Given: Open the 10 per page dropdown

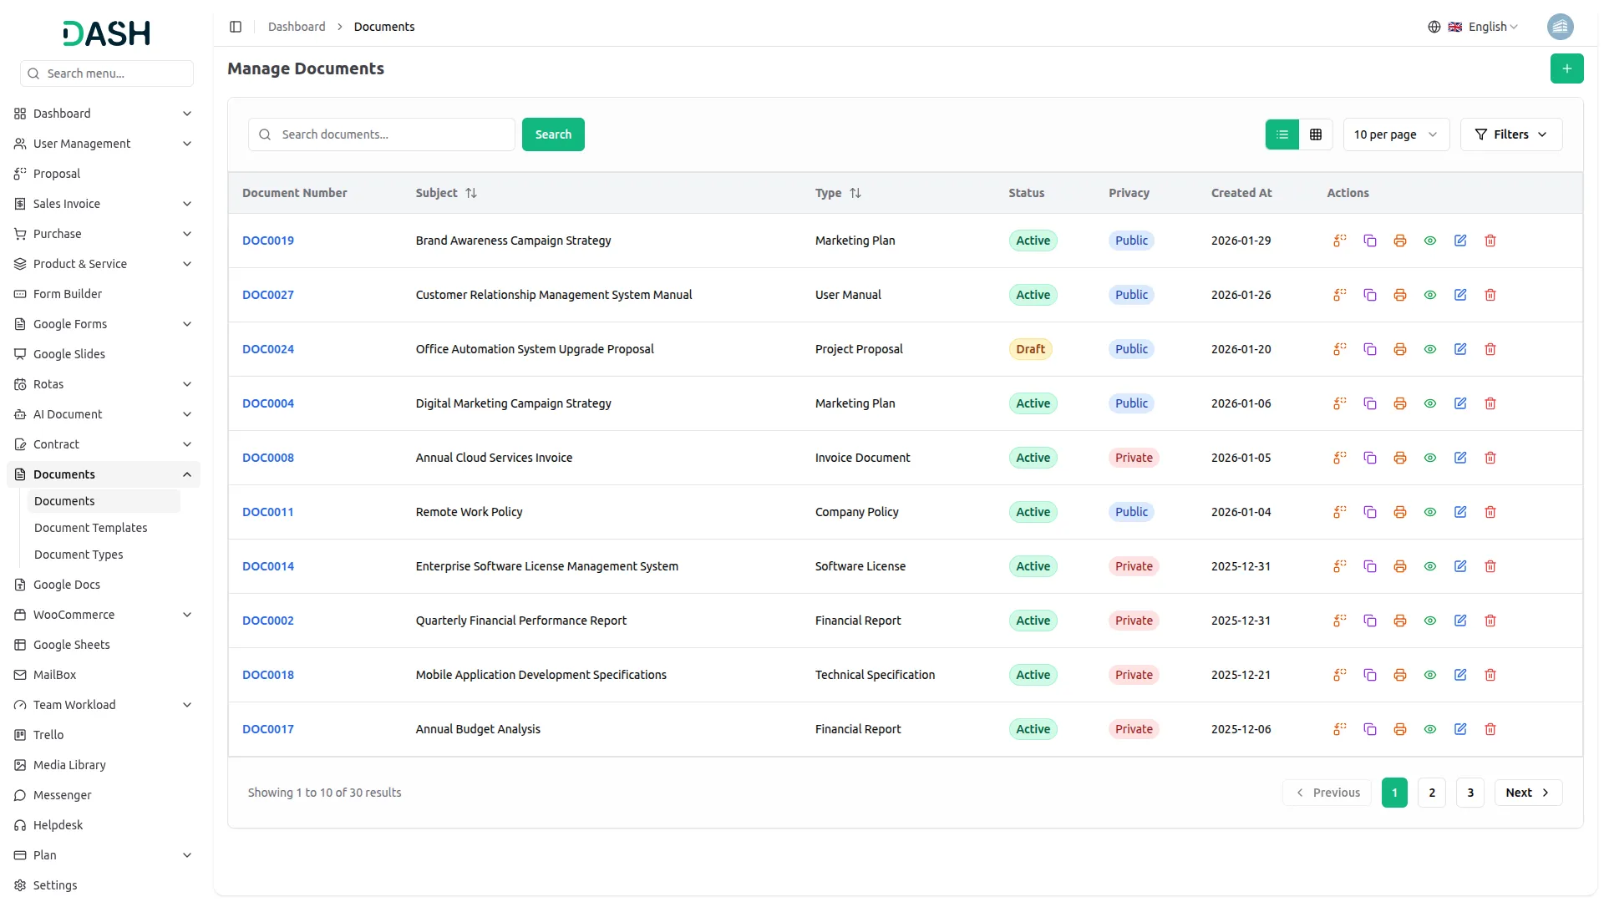Looking at the screenshot, I should pyautogui.click(x=1395, y=134).
